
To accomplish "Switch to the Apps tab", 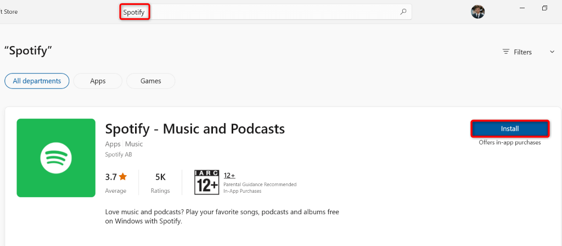I will pos(98,81).
